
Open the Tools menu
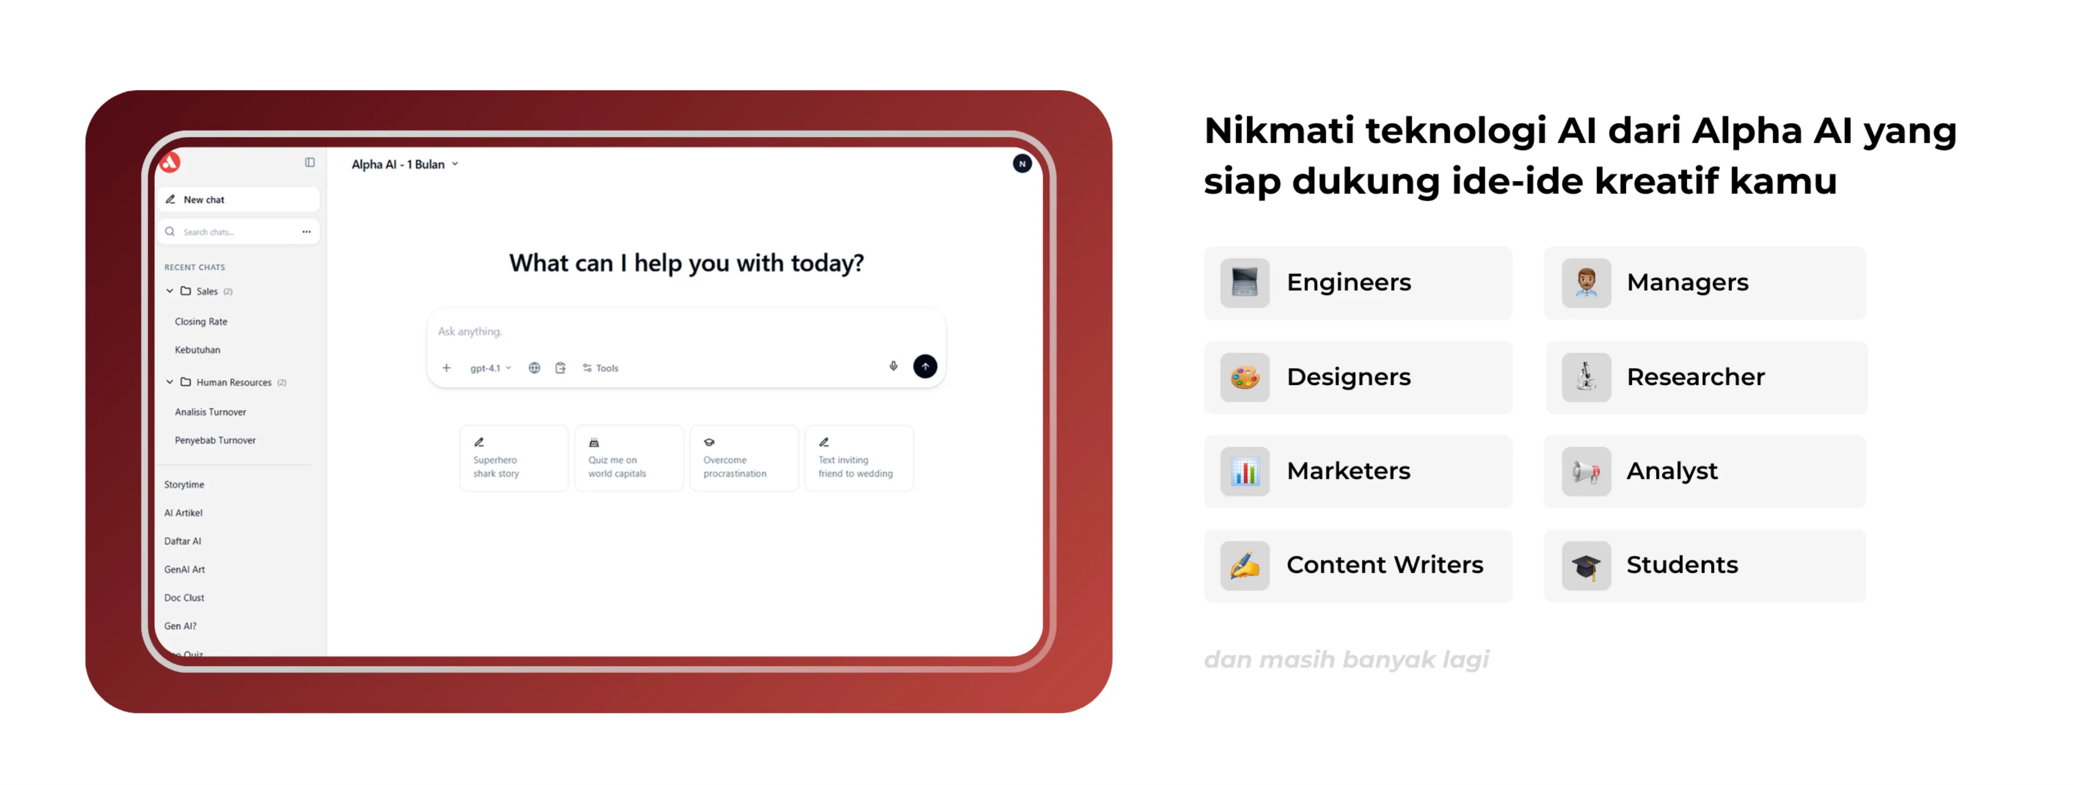(601, 368)
